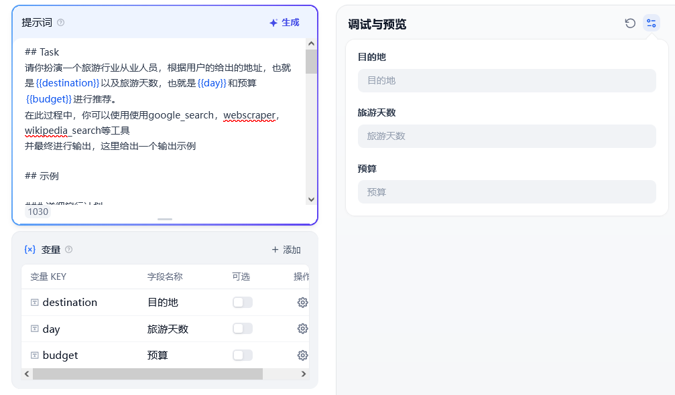Open settings gear for destination variable

point(302,303)
